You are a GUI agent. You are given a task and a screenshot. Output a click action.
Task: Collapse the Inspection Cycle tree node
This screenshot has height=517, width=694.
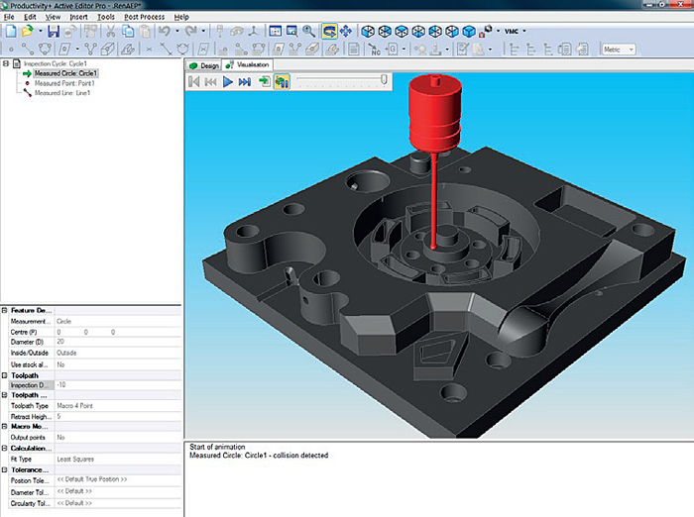coord(6,63)
